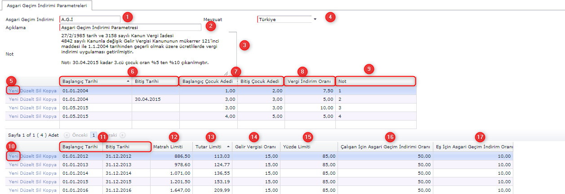Click the Asgari Geçim İndirimi input field

tap(90, 19)
